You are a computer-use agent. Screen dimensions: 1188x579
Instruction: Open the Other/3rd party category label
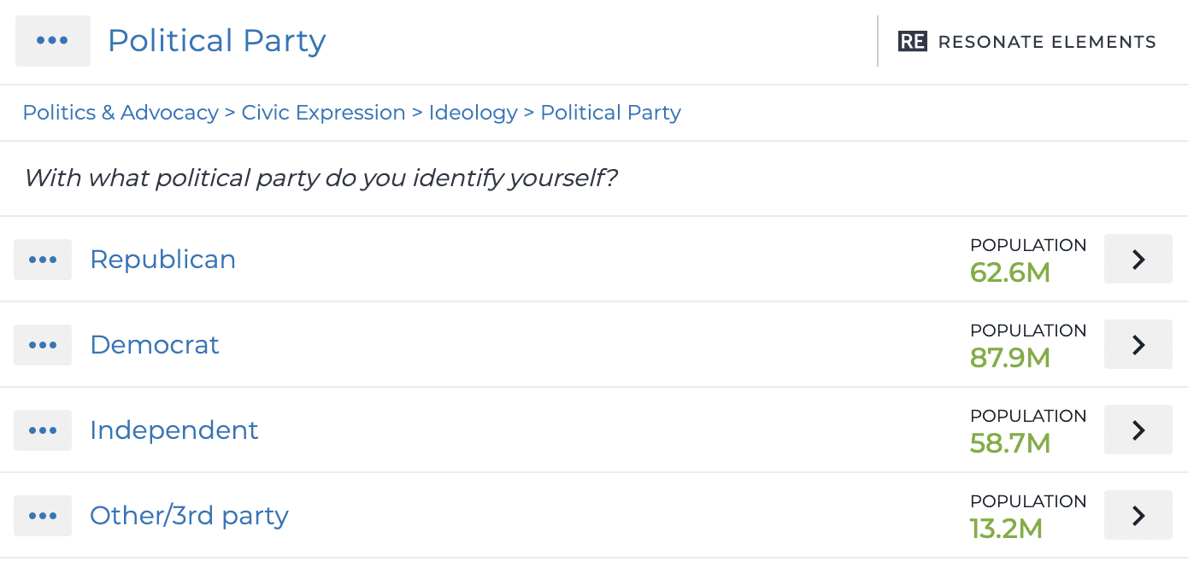pos(189,515)
